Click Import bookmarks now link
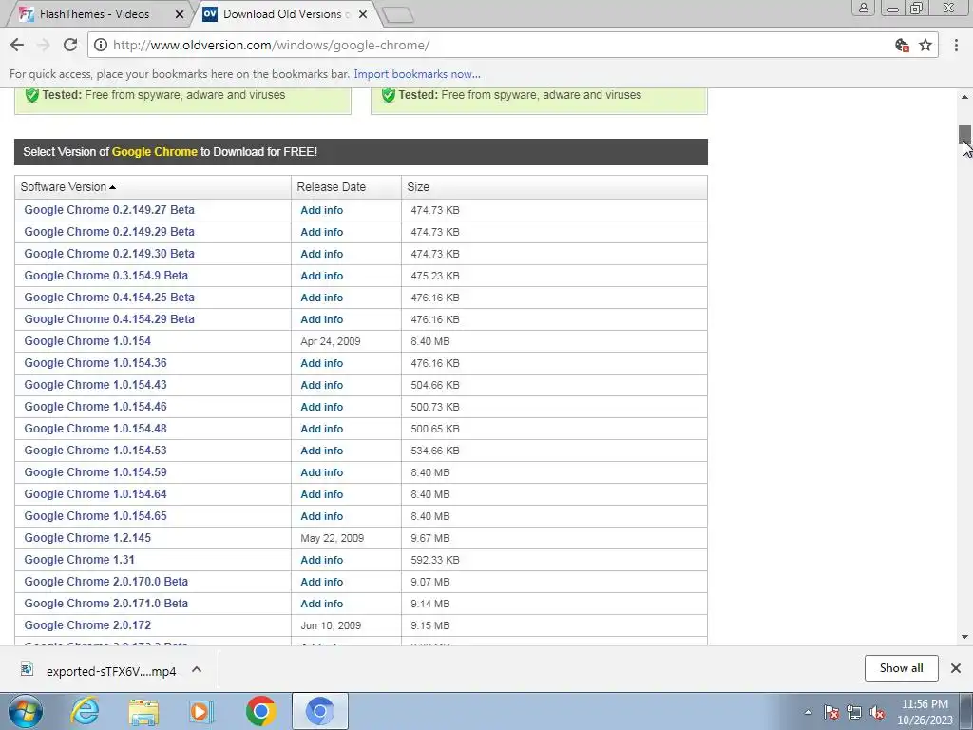Viewport: 973px width, 730px height. [417, 74]
